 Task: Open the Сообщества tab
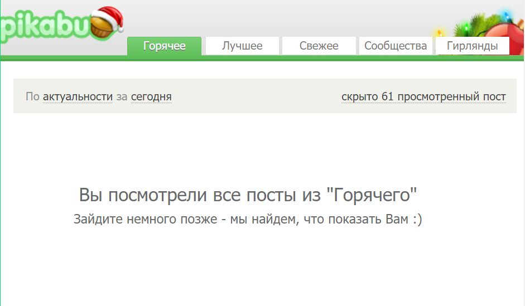coord(396,46)
